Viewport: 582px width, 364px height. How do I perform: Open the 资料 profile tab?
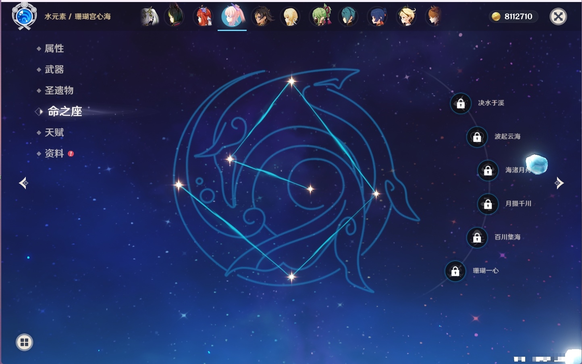pos(54,153)
